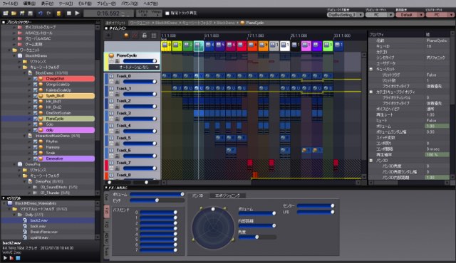
Task: Expand the 00_SoundEffects folder
Action: tap(29, 187)
